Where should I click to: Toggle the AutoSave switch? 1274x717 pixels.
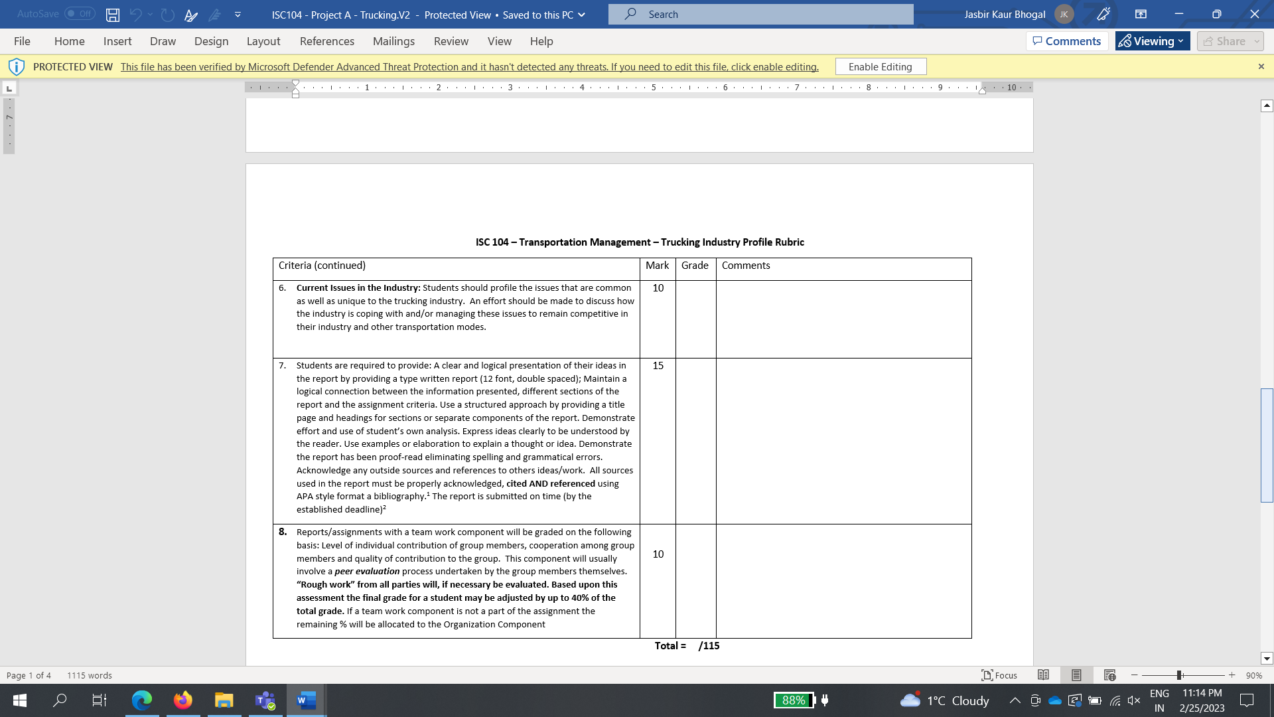pos(80,14)
